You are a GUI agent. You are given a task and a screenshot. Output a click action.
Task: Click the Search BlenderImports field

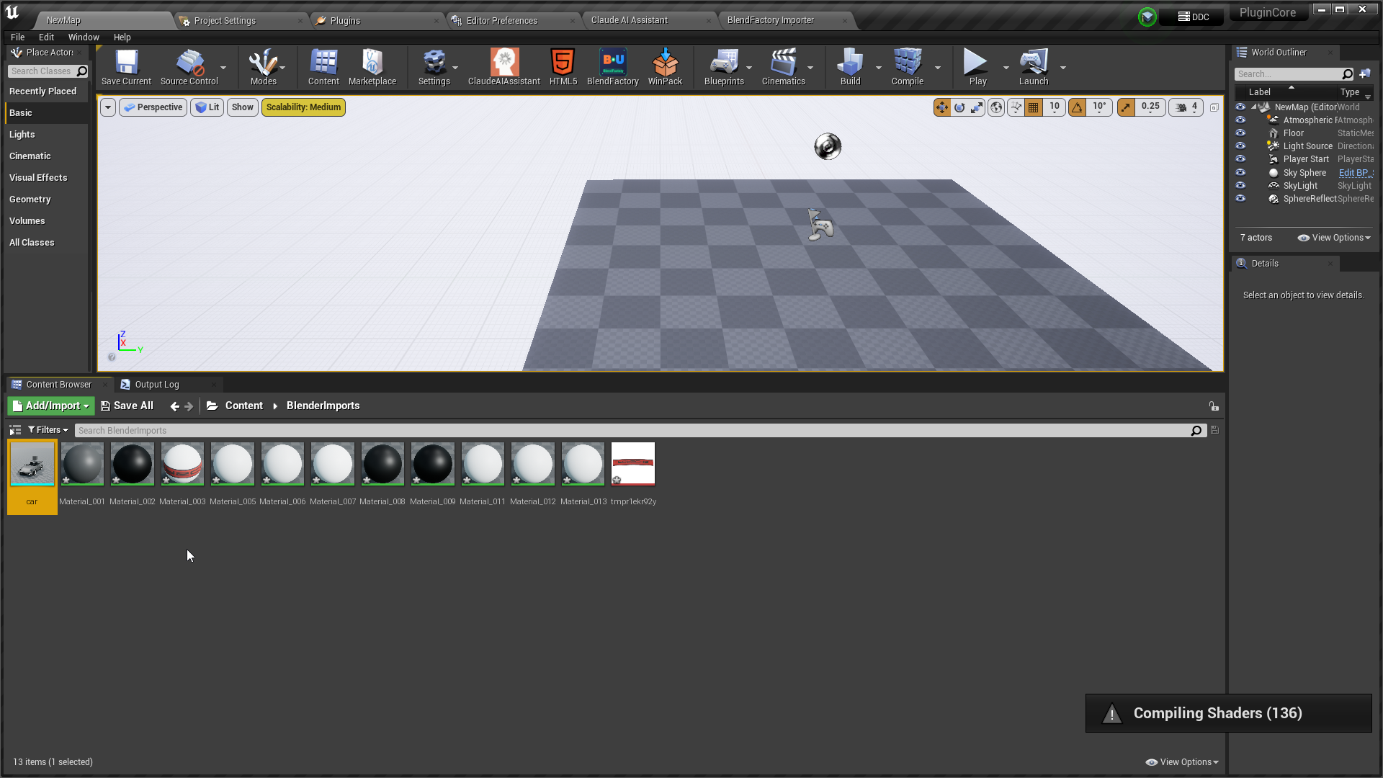point(632,431)
